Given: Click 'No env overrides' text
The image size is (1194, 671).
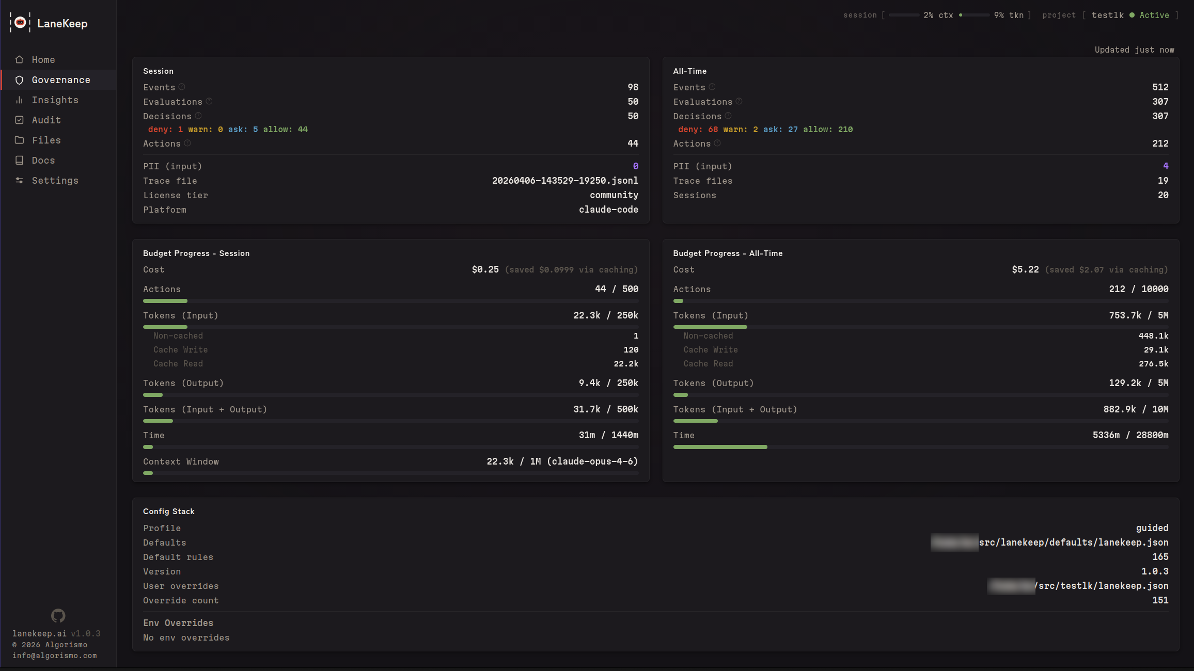Looking at the screenshot, I should 186,638.
